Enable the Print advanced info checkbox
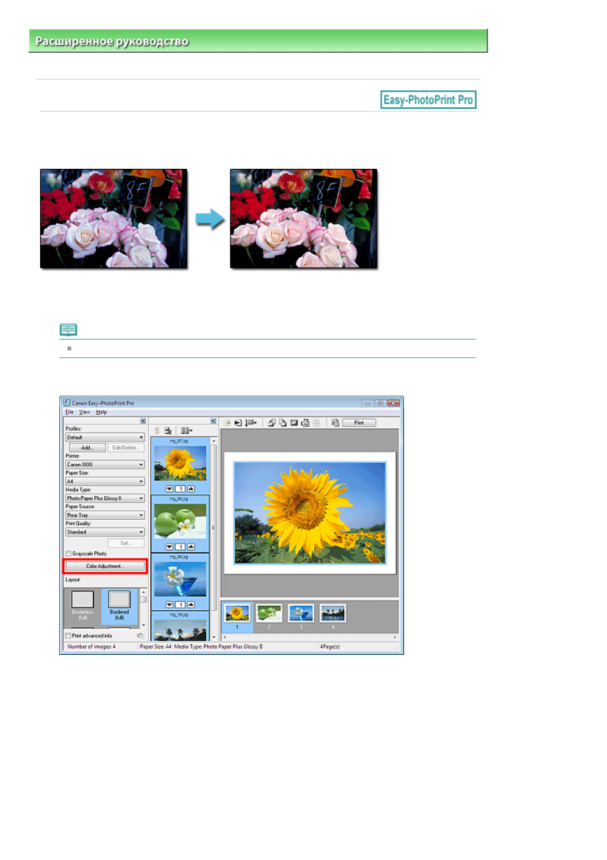 tap(68, 636)
